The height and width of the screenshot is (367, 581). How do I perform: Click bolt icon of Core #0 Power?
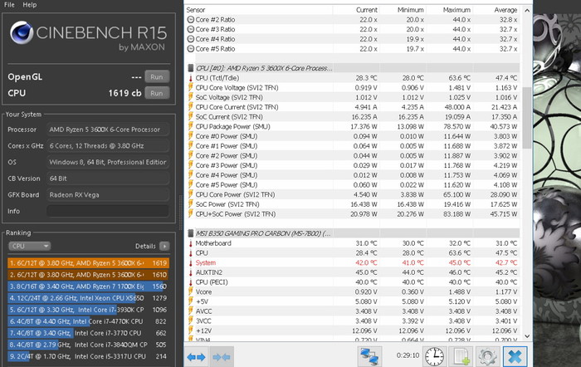click(x=190, y=136)
